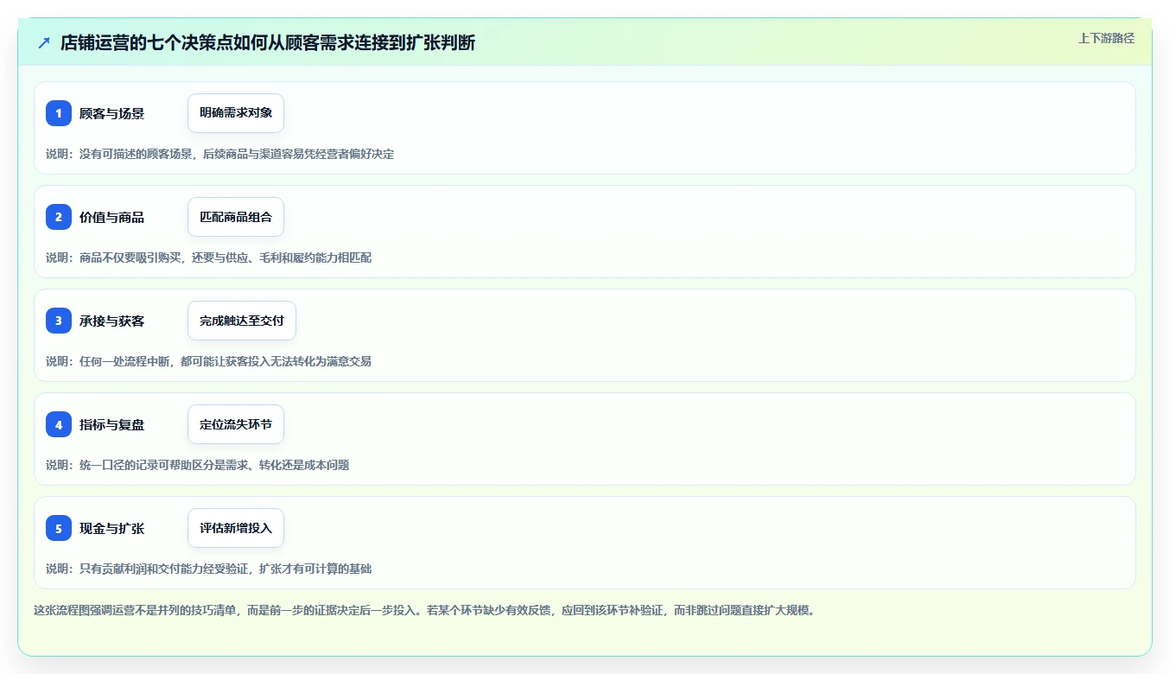Click the note starting 只有贡献利润和交付能力

[209, 569]
